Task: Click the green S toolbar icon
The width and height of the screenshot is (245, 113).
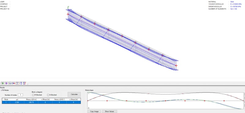Action: (x=3, y=83)
